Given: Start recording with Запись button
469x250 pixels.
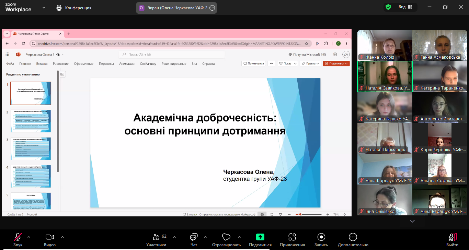Looking at the screenshot, I should point(321,240).
